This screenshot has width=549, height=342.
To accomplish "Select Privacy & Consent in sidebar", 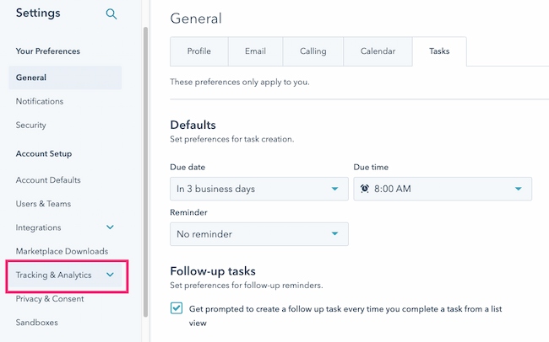I will [x=50, y=298].
